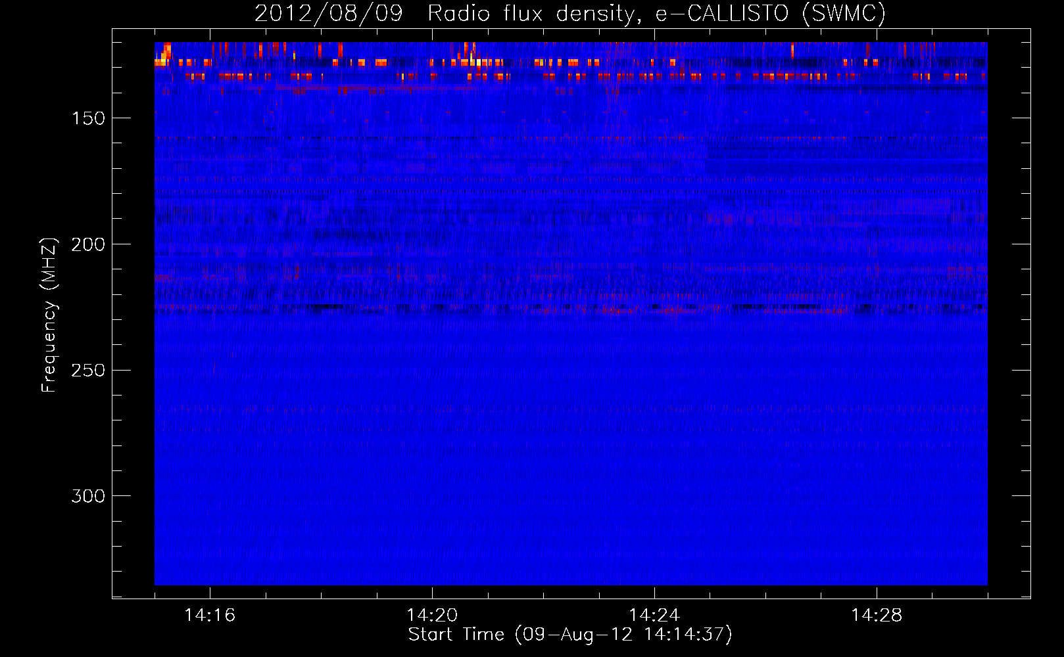1064x657 pixels.
Task: Click the 150 frequency tick label
Action: (x=88, y=118)
